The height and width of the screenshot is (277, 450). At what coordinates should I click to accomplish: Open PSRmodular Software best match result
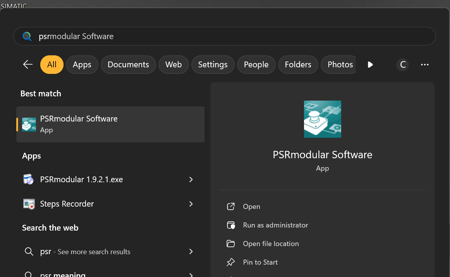[110, 125]
